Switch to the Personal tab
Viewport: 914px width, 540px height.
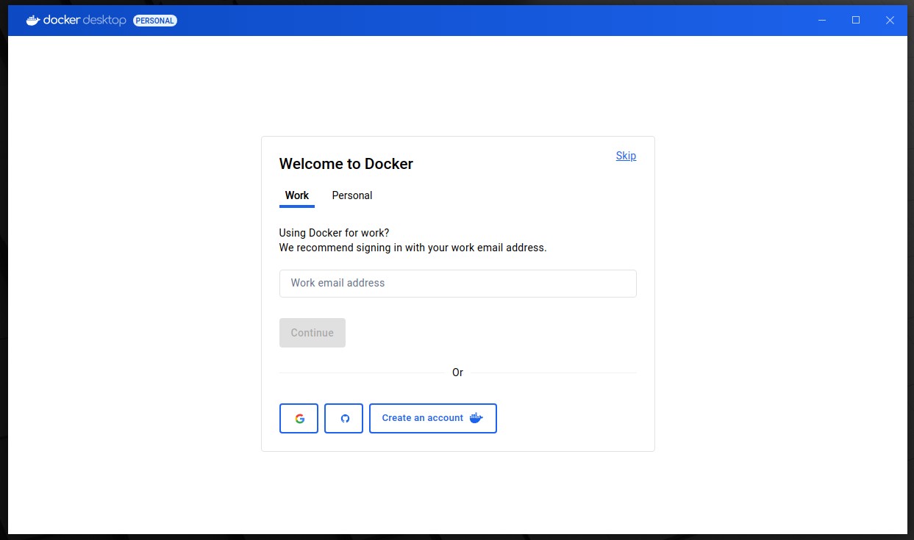coord(352,195)
